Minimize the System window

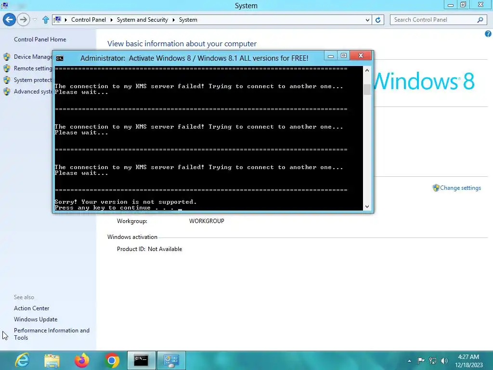pyautogui.click(x=450, y=5)
